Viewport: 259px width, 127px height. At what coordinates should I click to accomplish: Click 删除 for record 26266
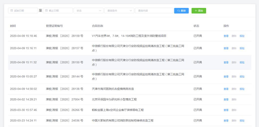(234, 110)
